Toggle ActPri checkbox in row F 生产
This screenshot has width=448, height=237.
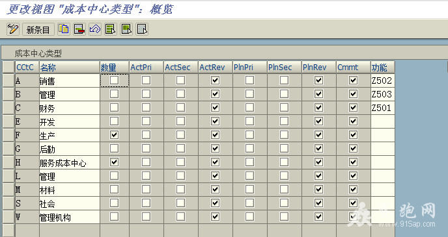[146, 135]
